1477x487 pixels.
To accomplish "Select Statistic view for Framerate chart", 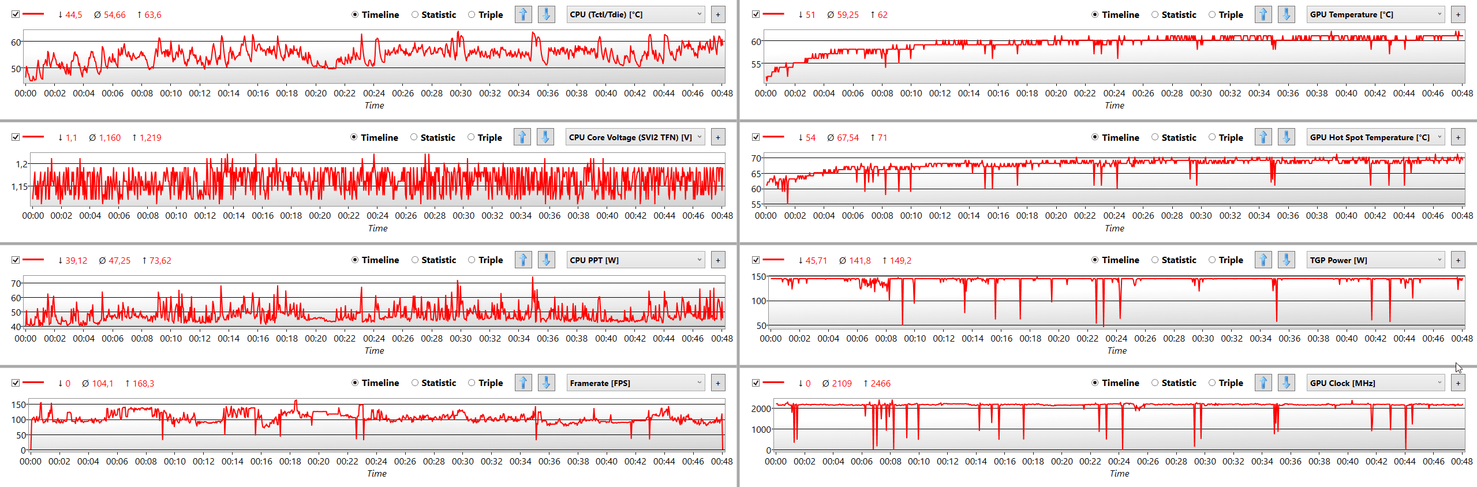I will (433, 383).
